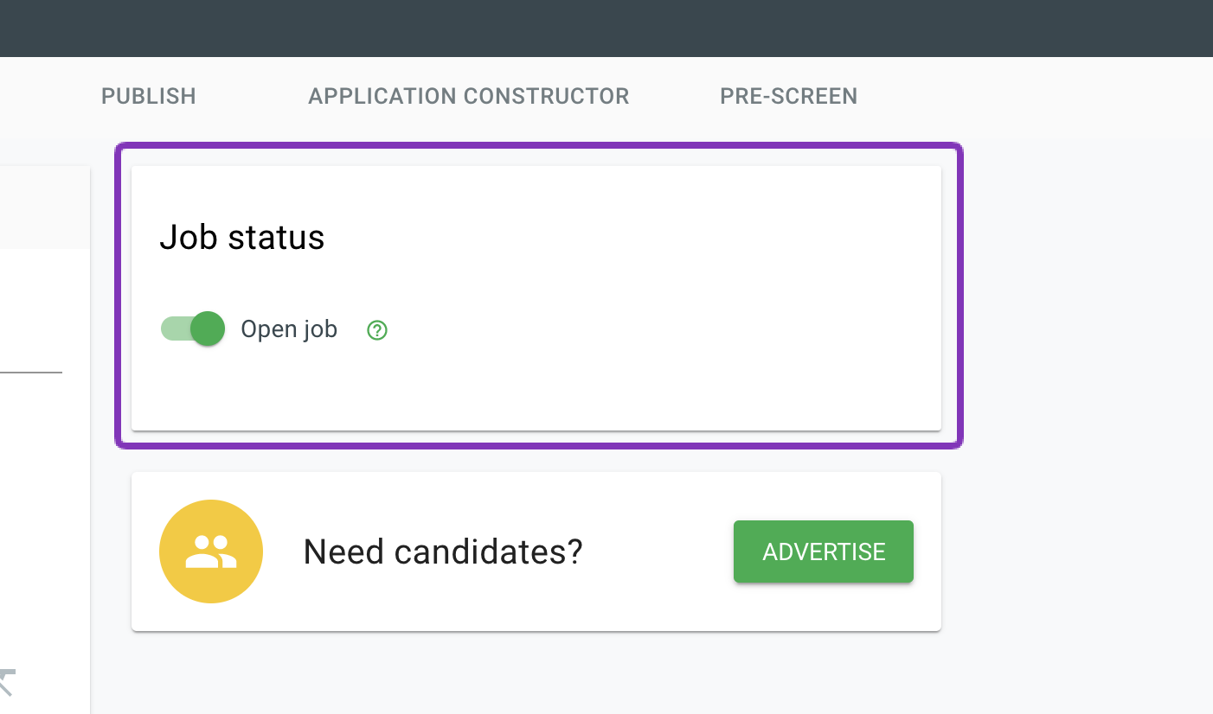Click the gray header of left panel
The height and width of the screenshot is (714, 1213).
(x=45, y=207)
